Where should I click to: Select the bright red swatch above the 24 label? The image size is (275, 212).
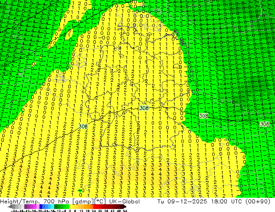pyautogui.click(x=95, y=206)
